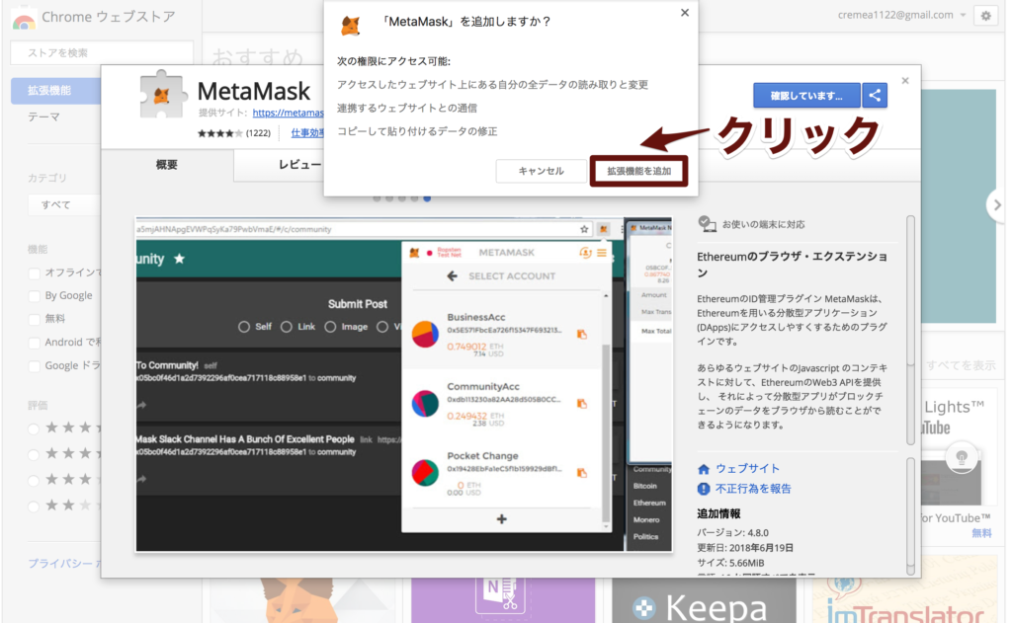
Task: Open the 仕事効率化 category link
Action: 307,133
